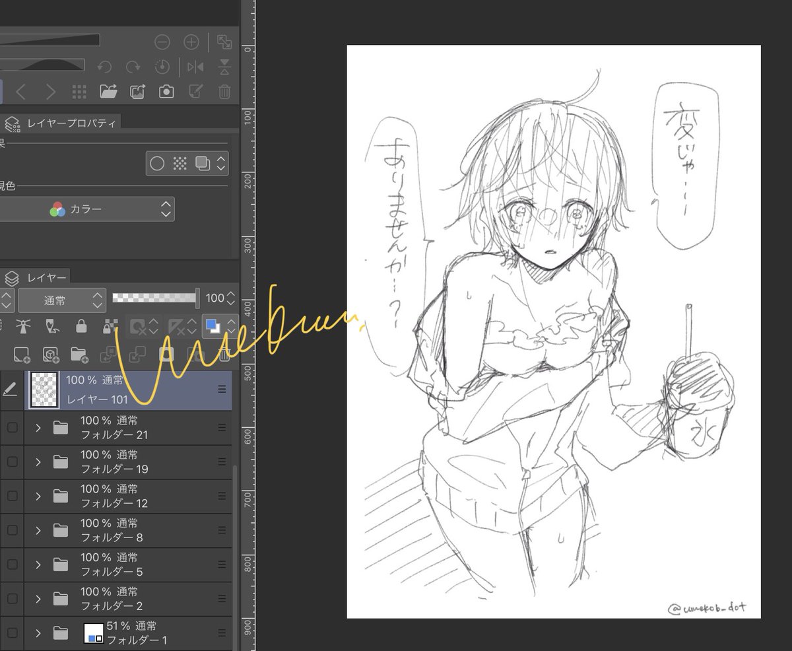Click the layer list scrollbar
792x651 pixels.
pyautogui.click(x=235, y=557)
